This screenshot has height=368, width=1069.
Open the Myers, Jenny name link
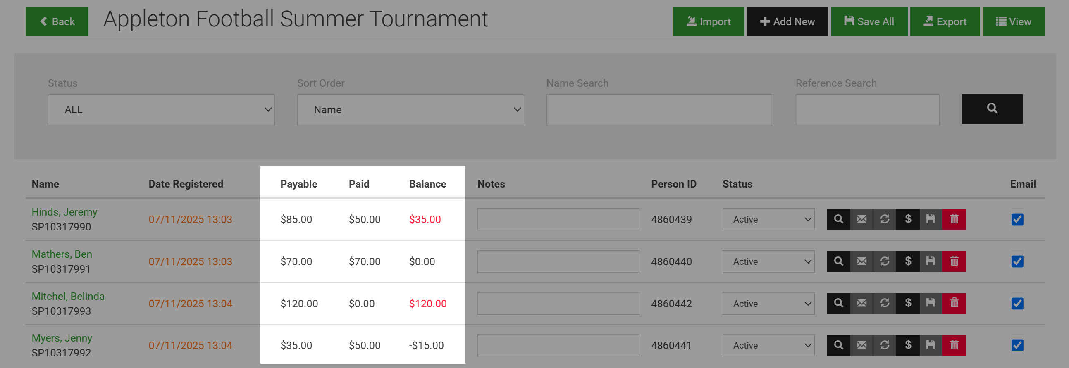tap(62, 338)
